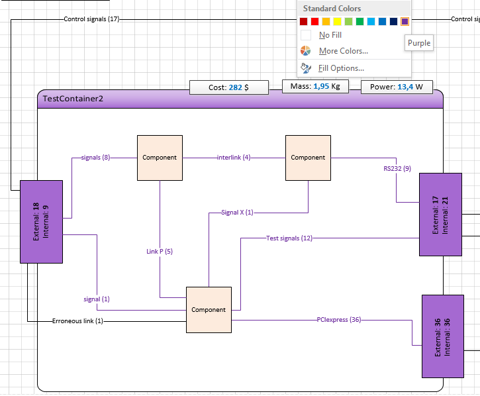Screen dimensions: 480x396
Task: Choose the dark blue color swatch
Action: click(394, 21)
